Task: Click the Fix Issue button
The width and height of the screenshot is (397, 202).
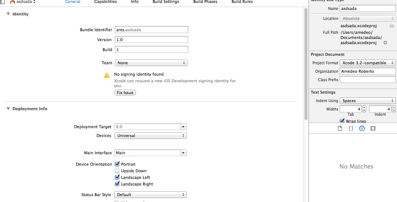Action: (125, 93)
